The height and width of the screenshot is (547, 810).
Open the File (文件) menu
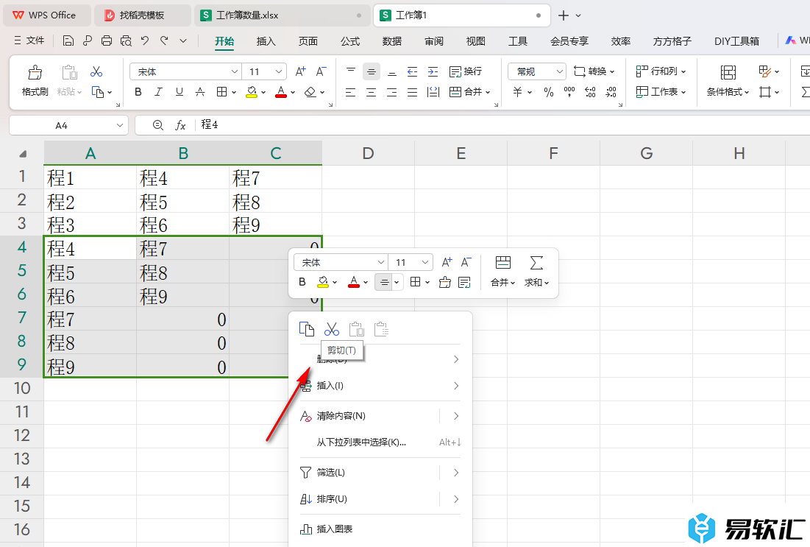[x=29, y=40]
